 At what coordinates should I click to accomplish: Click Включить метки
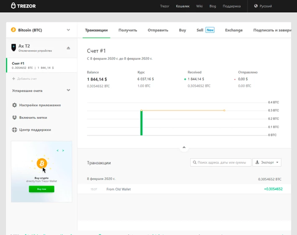coord(30,117)
